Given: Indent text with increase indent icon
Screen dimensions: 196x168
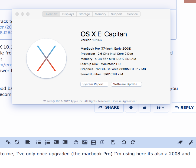Looking at the screenshot, I should point(65,142).
